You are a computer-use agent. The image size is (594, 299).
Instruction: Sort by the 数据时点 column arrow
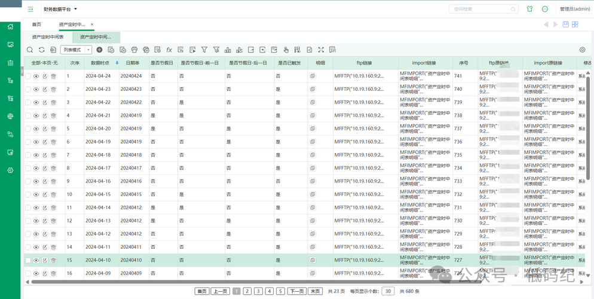click(117, 63)
